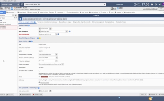Open the Administration d'Oxygène dropdown
The image size is (164, 101).
pos(56,54)
